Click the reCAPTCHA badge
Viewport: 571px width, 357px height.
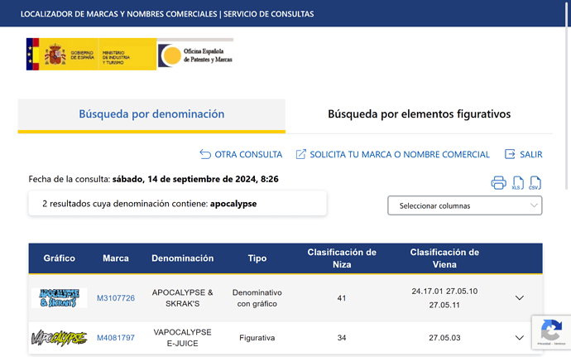point(551,332)
